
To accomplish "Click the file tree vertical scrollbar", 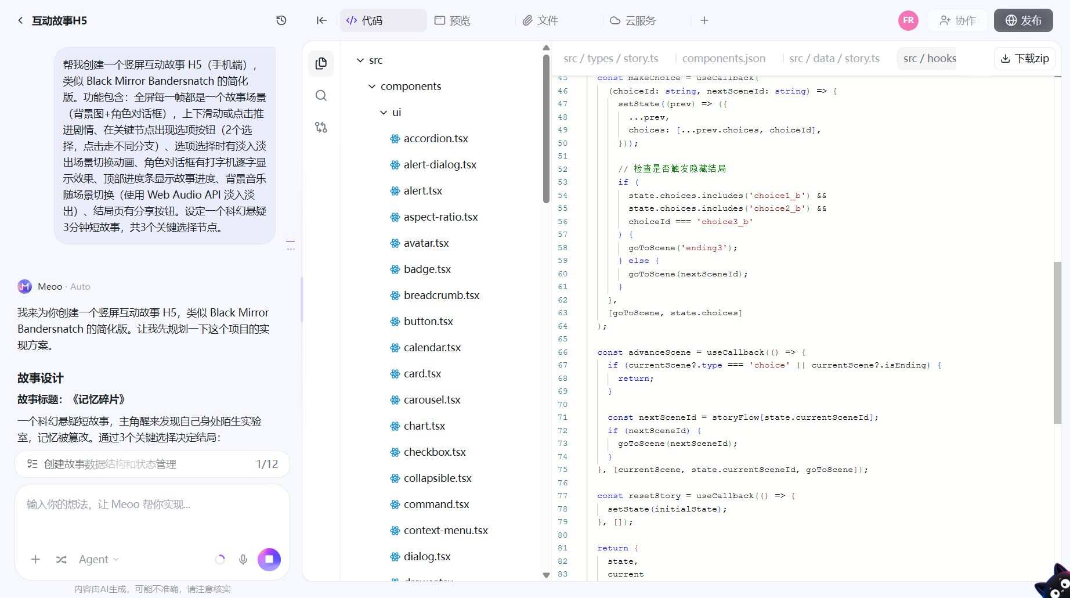I will coord(546,129).
